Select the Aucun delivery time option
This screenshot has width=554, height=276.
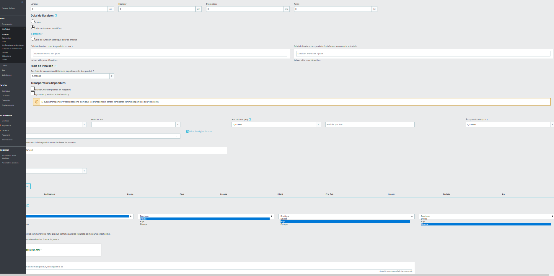tap(33, 22)
